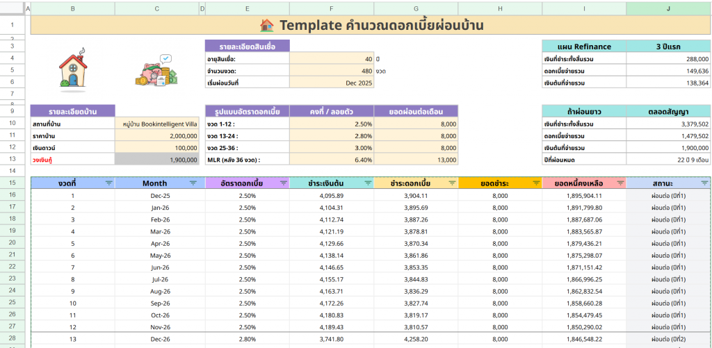Click the start date cell Dec 2025
This screenshot has width=712, height=348.
pos(331,83)
